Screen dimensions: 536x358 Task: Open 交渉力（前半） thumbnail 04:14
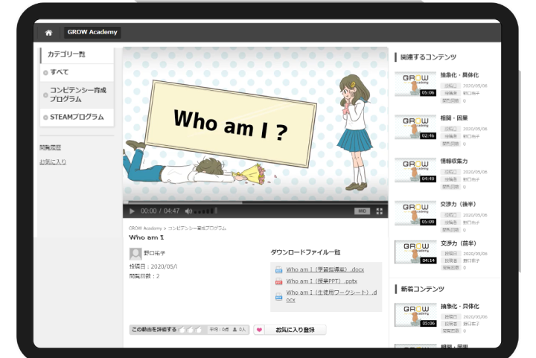click(x=415, y=252)
